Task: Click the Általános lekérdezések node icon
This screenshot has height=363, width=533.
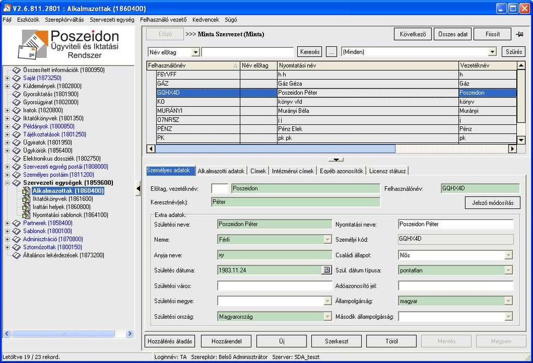Action: [16, 255]
